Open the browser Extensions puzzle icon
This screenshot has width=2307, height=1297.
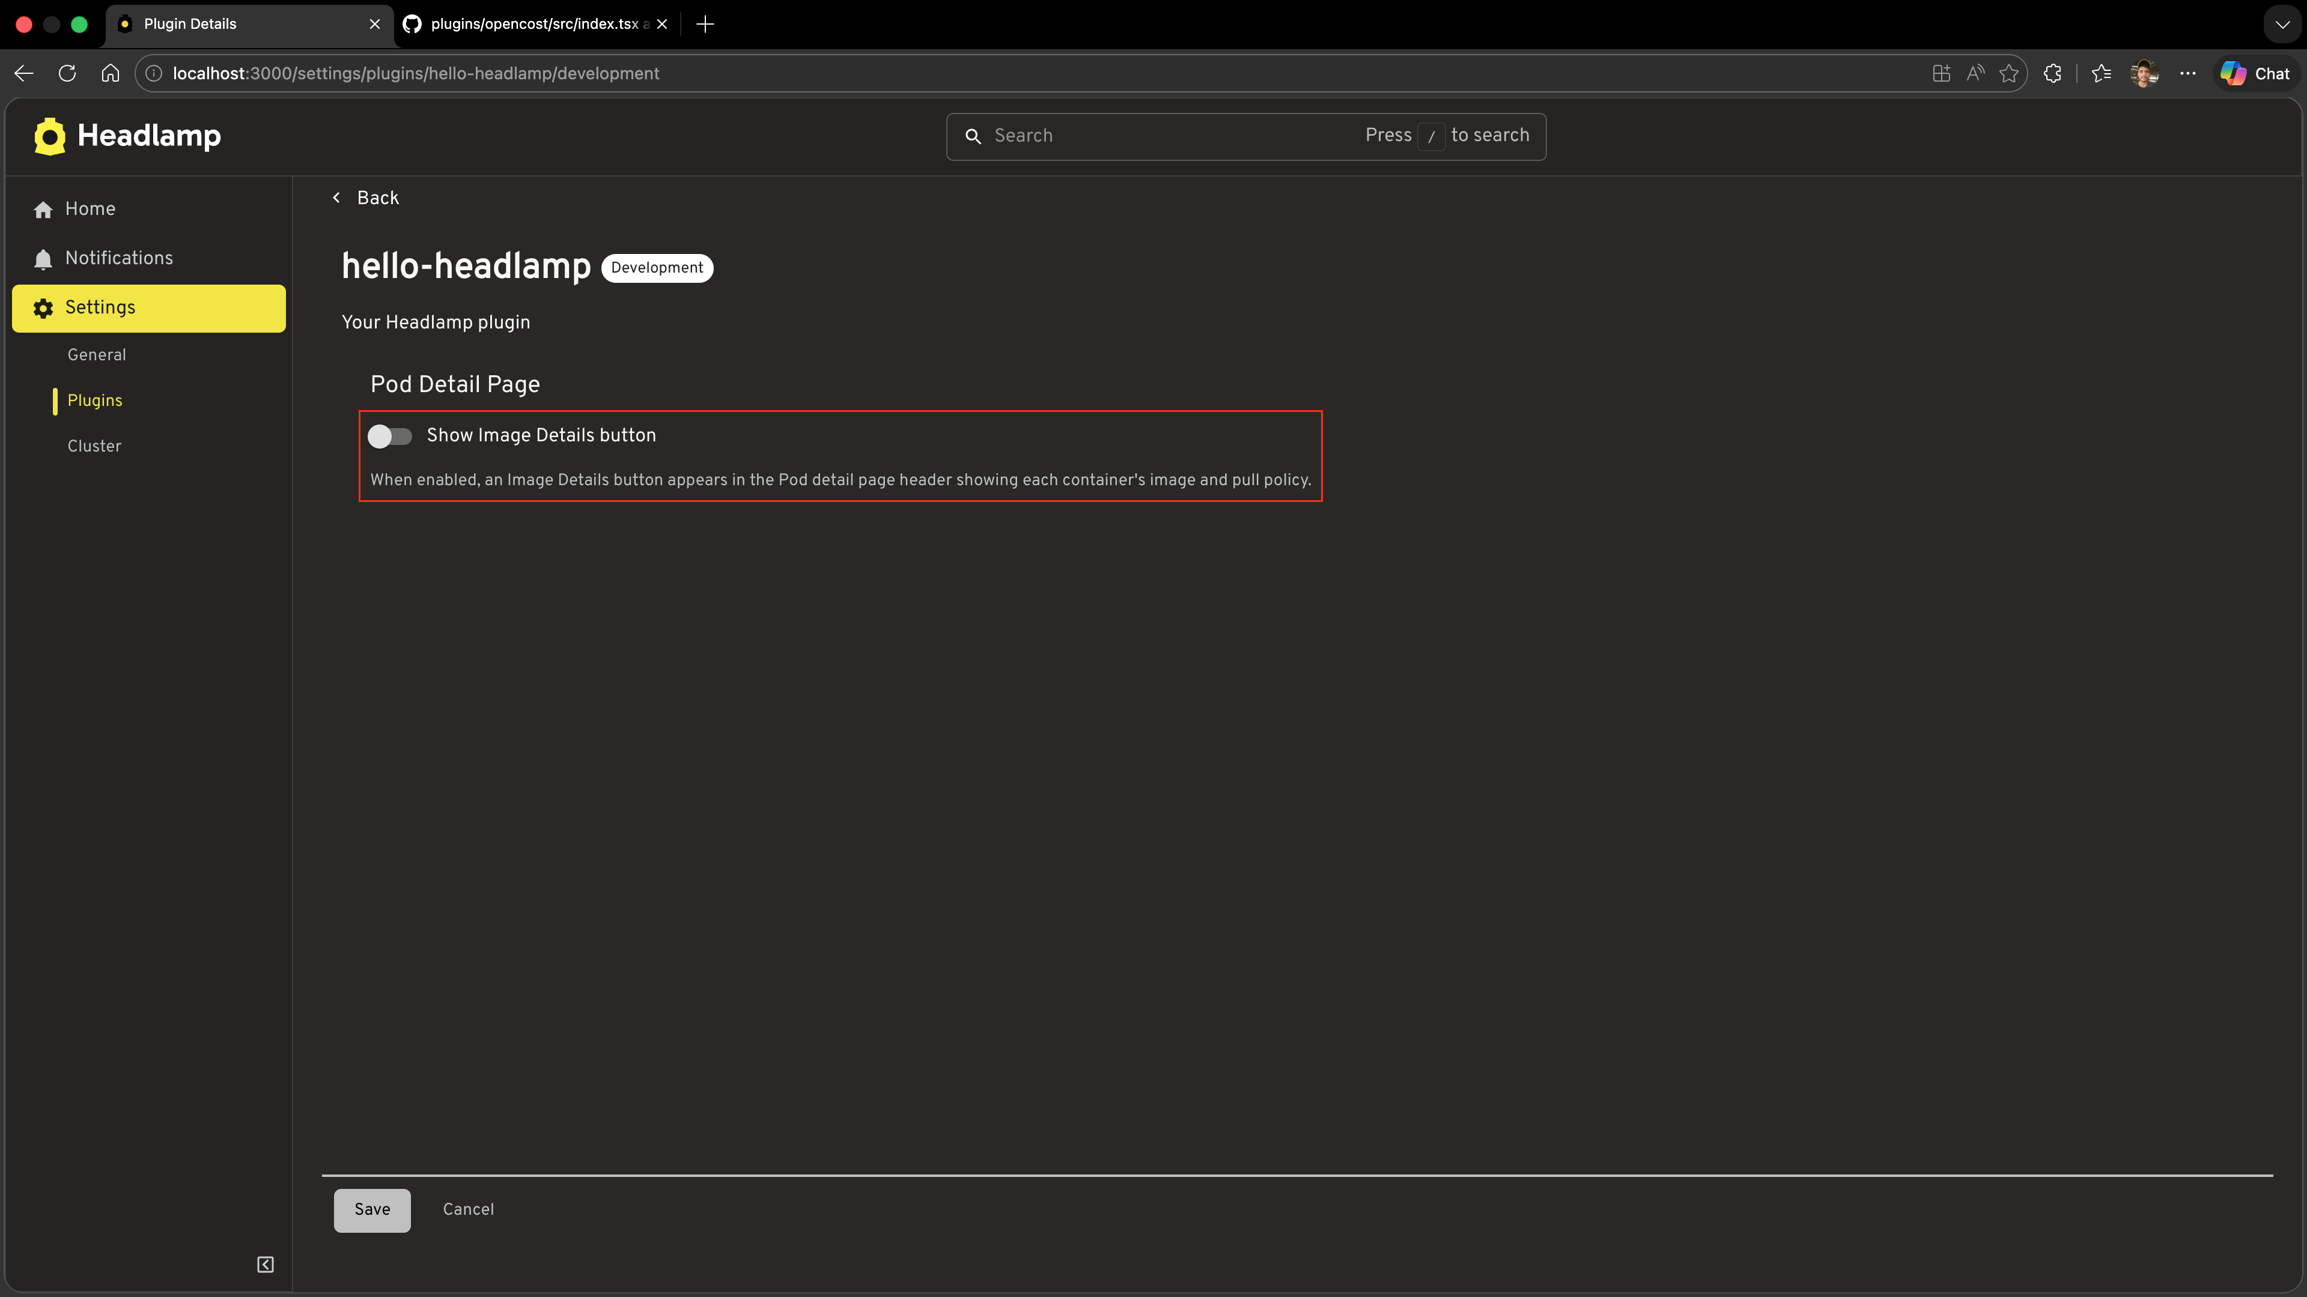pos(2053,73)
